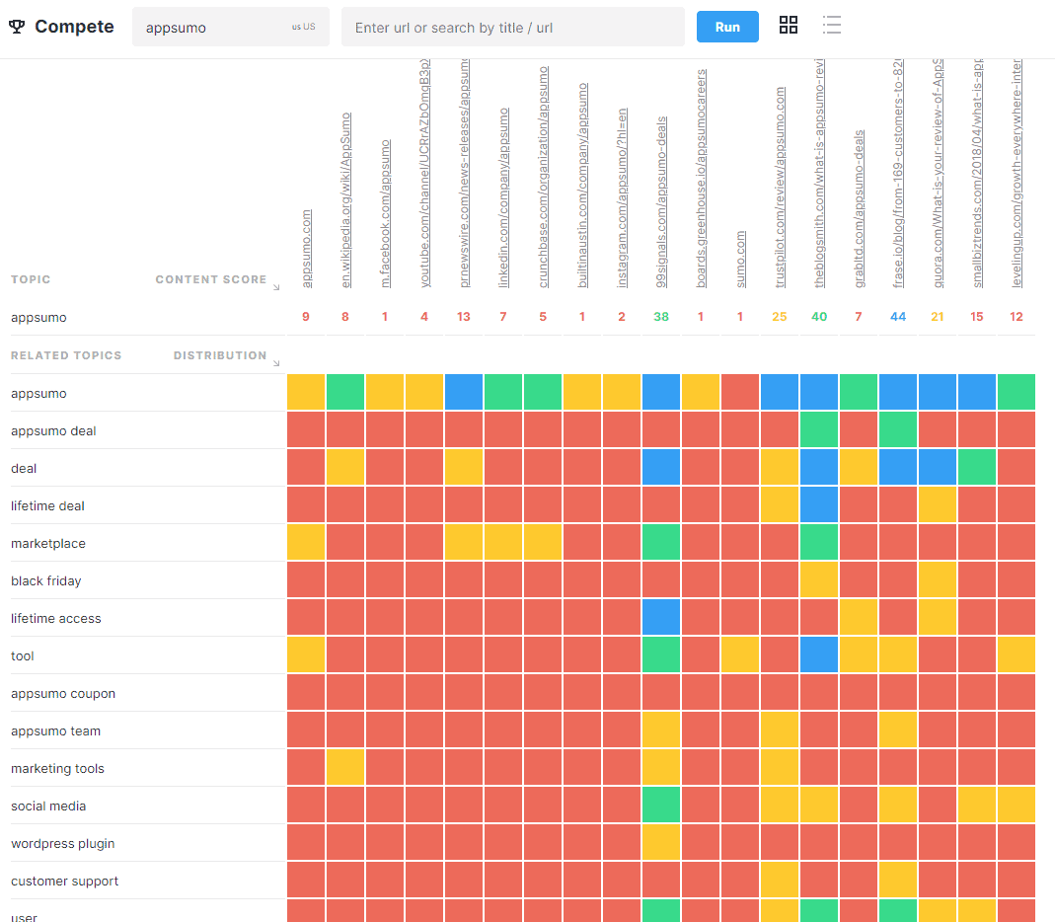Screen dimensions: 1055x922
Task: Focus the url or title search field
Action: 513,28
